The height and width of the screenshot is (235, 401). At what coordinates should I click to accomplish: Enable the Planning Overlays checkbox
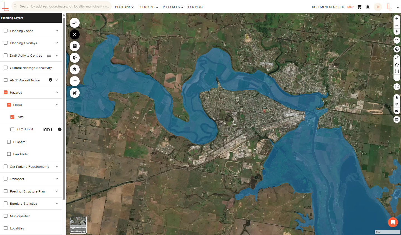tap(6, 43)
